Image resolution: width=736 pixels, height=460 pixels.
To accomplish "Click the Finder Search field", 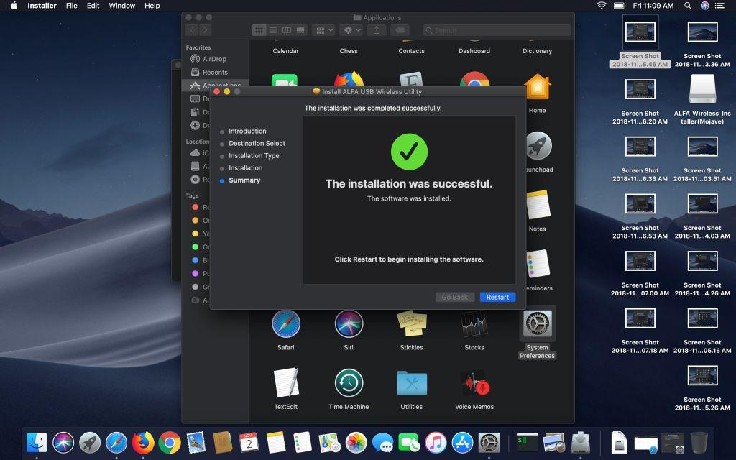I will tap(496, 30).
